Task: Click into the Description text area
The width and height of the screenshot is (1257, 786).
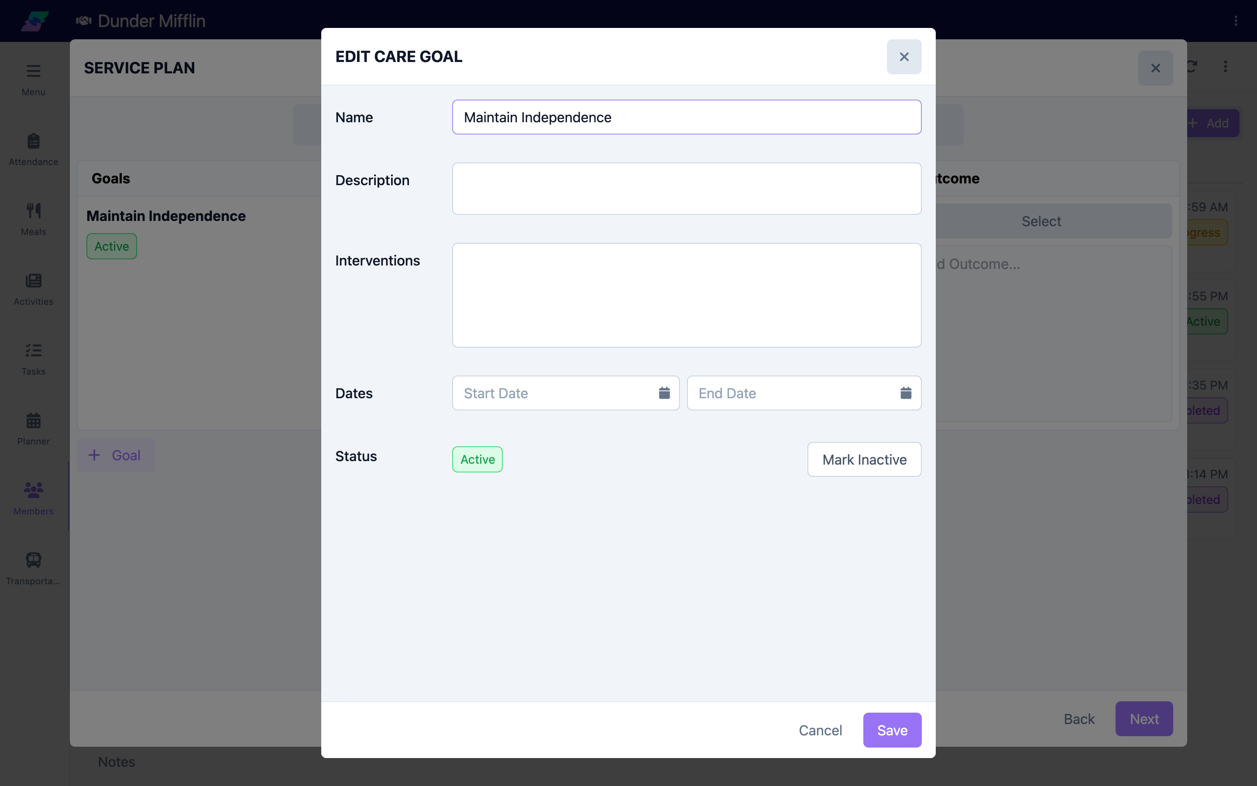Action: [x=687, y=189]
